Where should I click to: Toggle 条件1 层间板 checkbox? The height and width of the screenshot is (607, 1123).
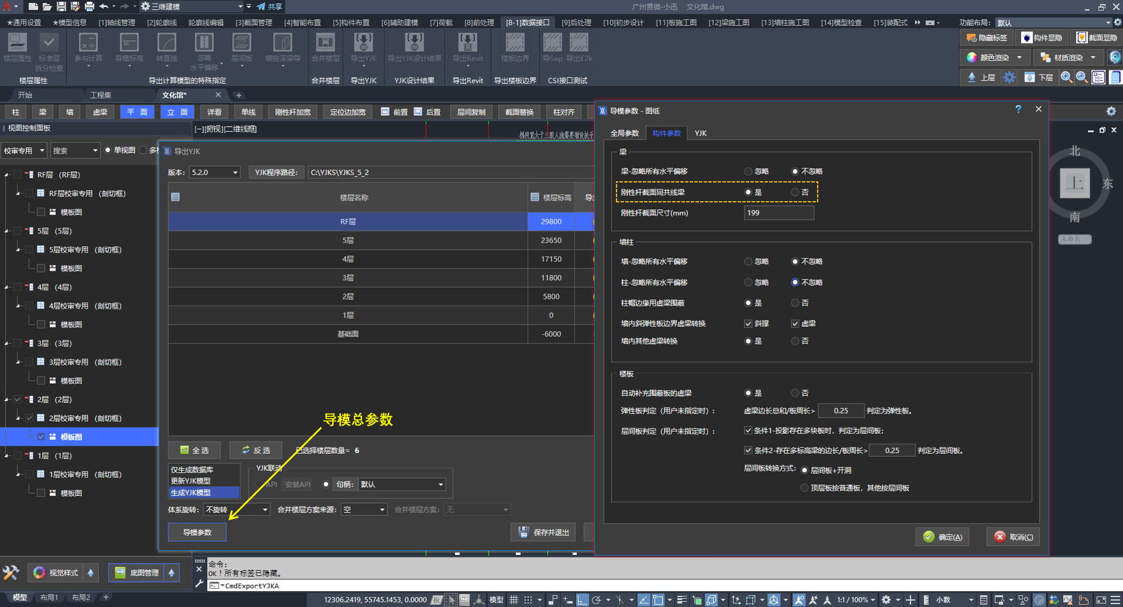[x=748, y=430]
